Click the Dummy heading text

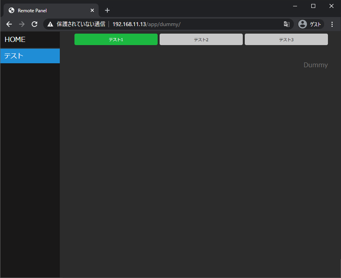(x=315, y=65)
